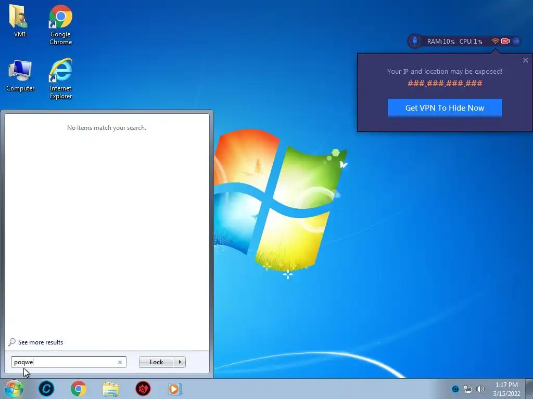This screenshot has height=399, width=533.
Task: Open the VM1 user folder on the desktop
Action: [x=20, y=20]
